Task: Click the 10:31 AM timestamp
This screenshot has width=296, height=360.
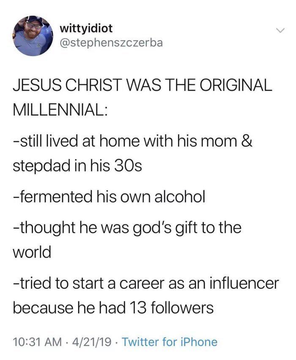Action: point(34,341)
